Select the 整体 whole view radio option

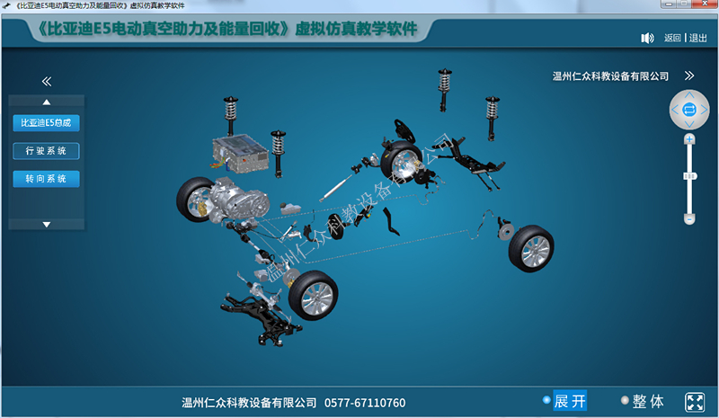pyautogui.click(x=643, y=401)
